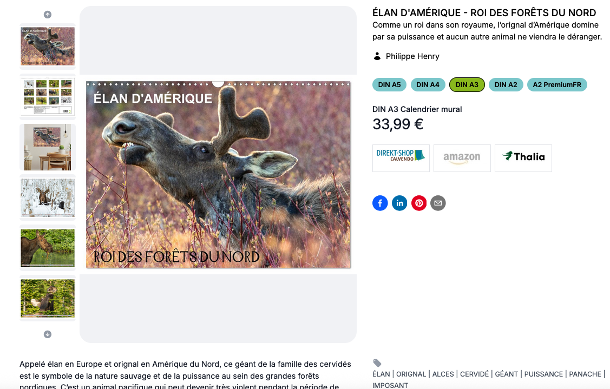Open Thalia shop link
Image resolution: width=610 pixels, height=389 pixels.
[523, 158]
